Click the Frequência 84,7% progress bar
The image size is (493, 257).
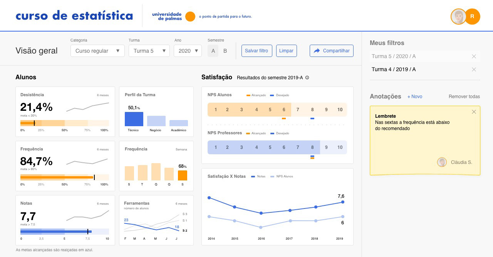65,177
